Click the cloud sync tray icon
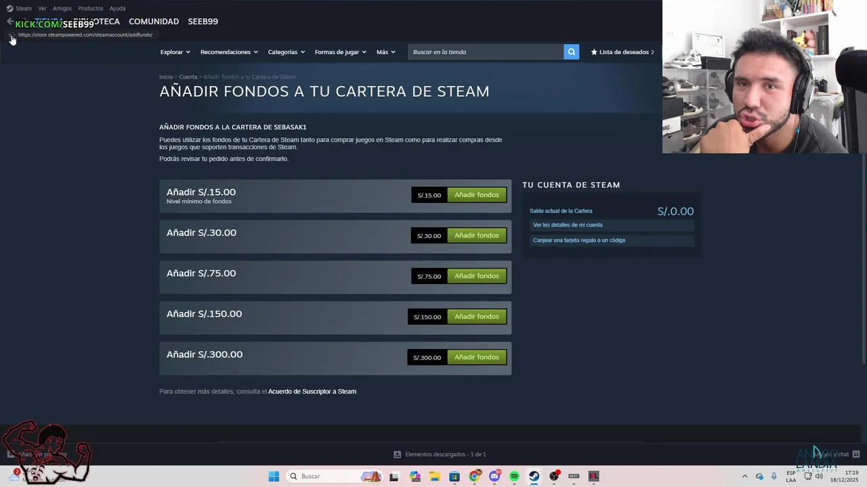The height and width of the screenshot is (487, 867). 759,476
